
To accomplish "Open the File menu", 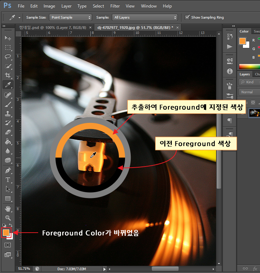I will [x=21, y=6].
